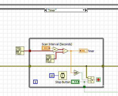Go to next case with right arrow
This screenshot has width=118, height=96.
[86, 10]
